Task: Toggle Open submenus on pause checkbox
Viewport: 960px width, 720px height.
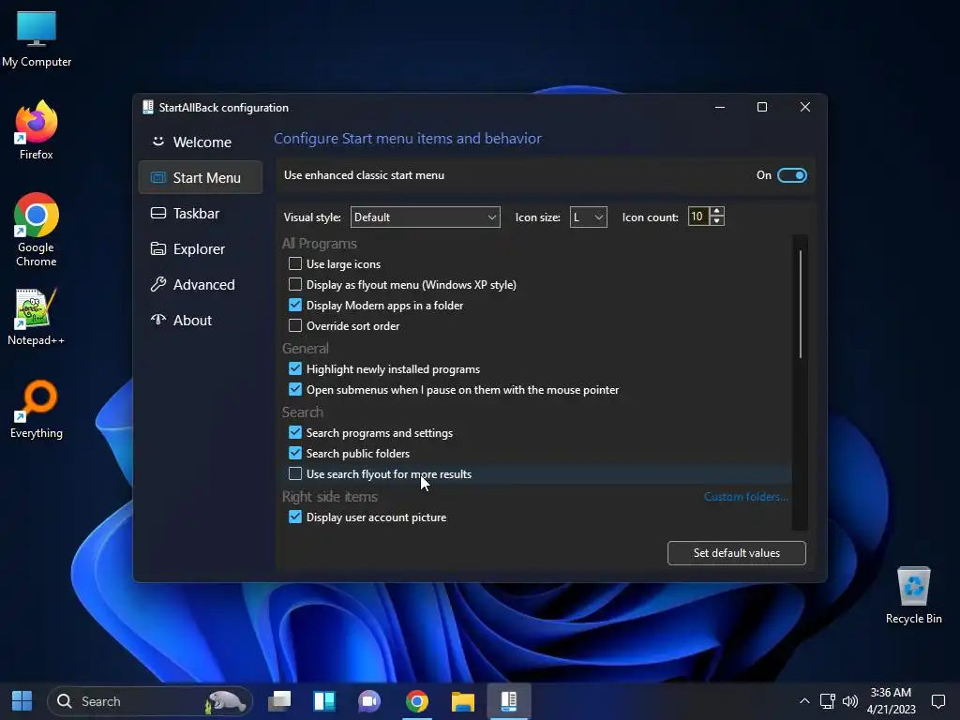Action: click(x=295, y=389)
